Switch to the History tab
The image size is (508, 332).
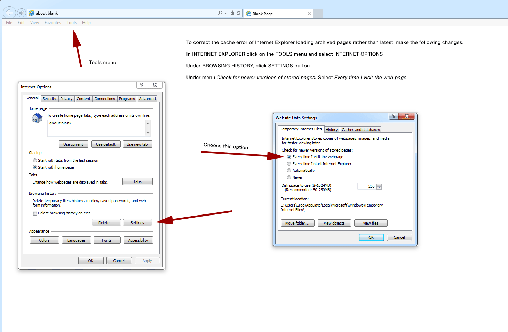(x=332, y=130)
